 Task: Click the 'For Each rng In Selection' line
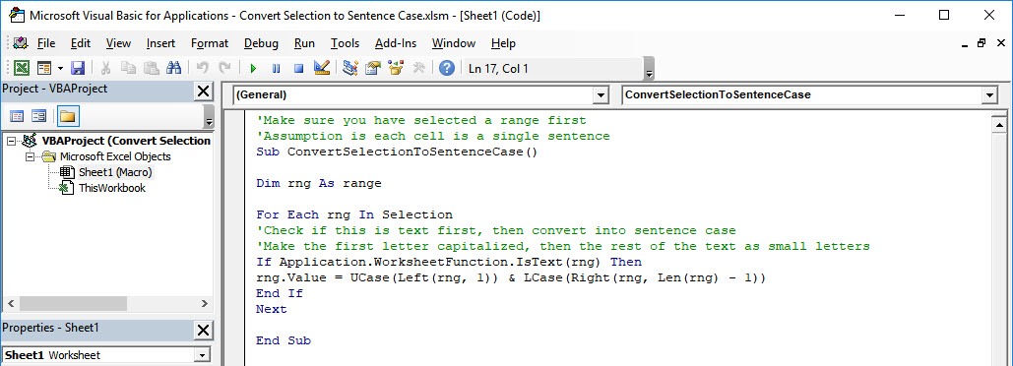354,214
